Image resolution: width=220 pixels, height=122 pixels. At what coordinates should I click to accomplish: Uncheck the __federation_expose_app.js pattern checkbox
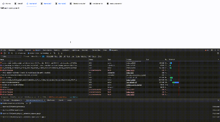click(x=1, y=113)
